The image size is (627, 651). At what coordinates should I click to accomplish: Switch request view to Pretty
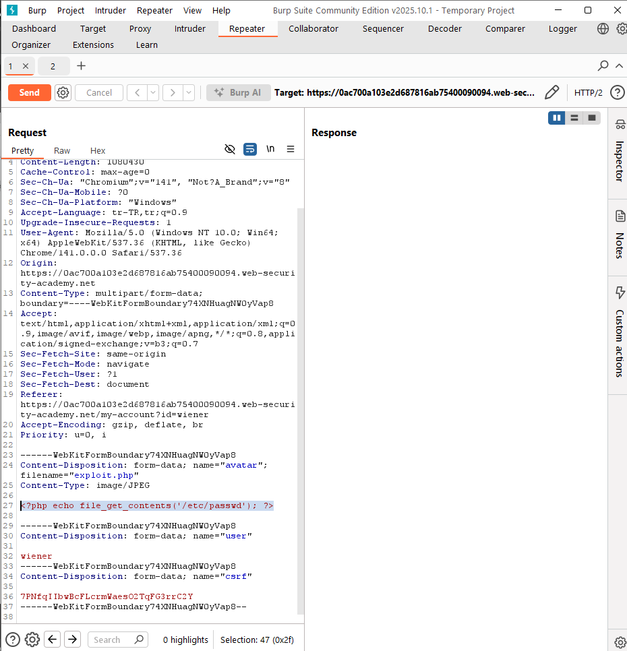(x=22, y=151)
